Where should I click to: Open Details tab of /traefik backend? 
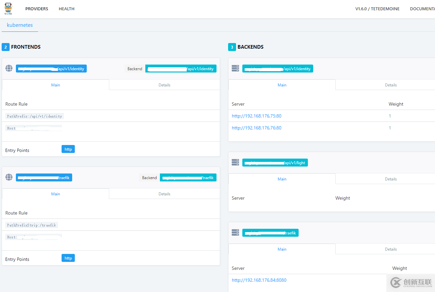coord(391,249)
